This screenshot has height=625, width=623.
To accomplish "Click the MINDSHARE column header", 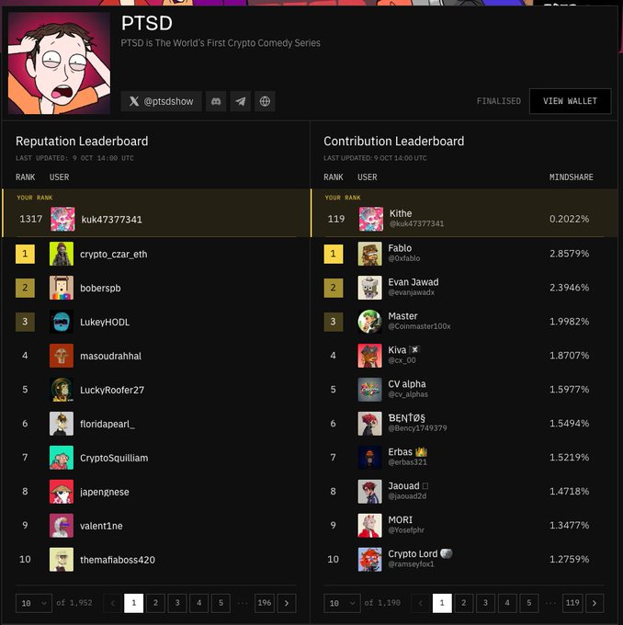I will tap(572, 177).
